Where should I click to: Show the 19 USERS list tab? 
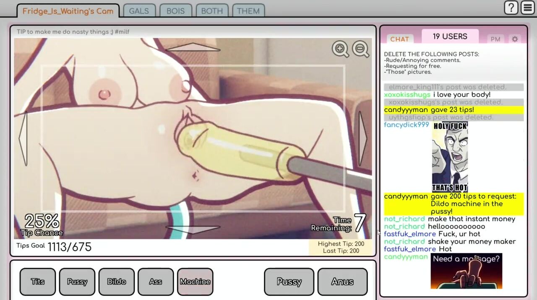tap(450, 36)
